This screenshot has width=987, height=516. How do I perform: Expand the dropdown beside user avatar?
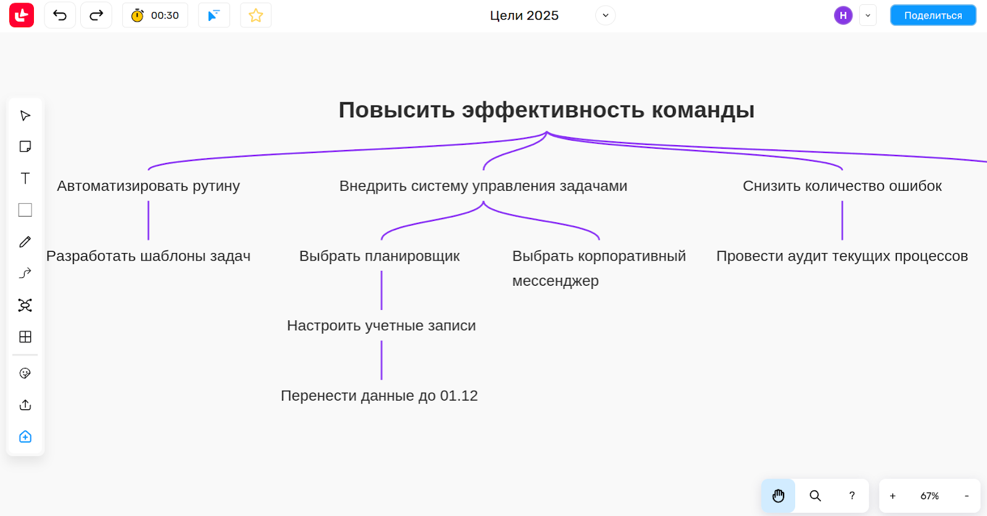[868, 15]
